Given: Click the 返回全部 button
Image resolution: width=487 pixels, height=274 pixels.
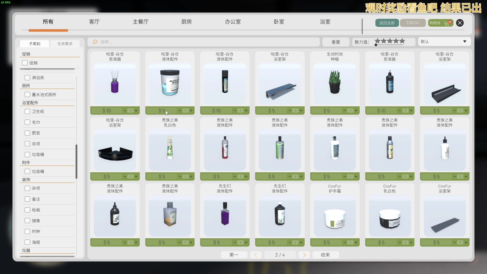Looking at the screenshot, I should click(x=387, y=23).
